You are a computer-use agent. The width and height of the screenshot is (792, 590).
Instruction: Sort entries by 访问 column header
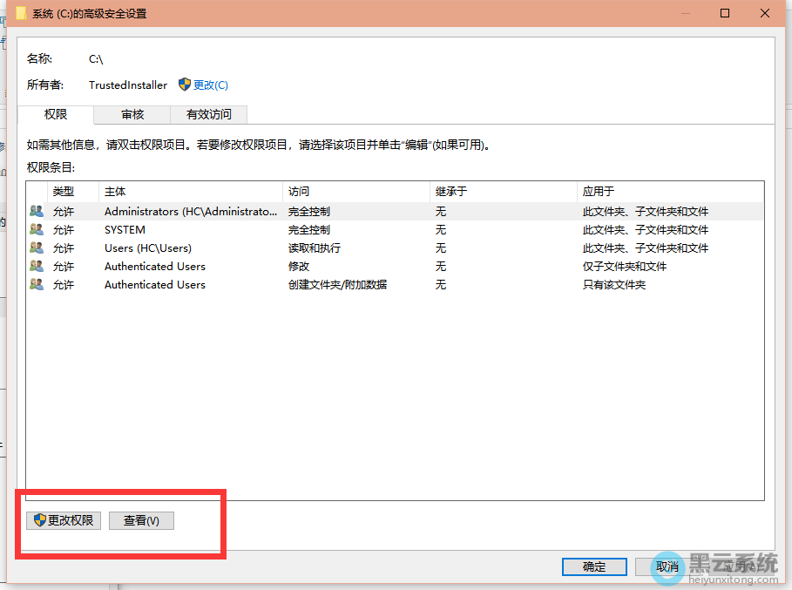tap(355, 191)
